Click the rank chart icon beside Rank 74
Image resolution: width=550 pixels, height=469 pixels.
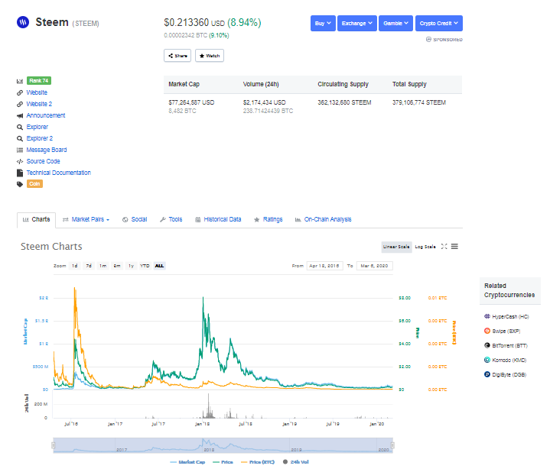click(20, 81)
